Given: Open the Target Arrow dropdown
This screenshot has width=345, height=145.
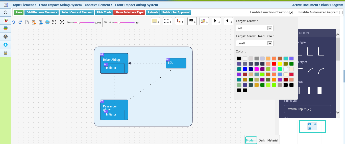Looking at the screenshot, I should click(254, 28).
